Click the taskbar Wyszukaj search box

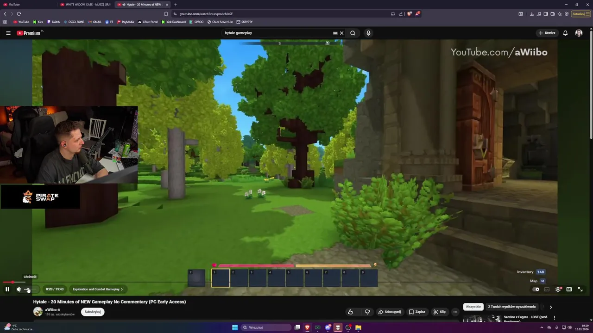point(265,327)
